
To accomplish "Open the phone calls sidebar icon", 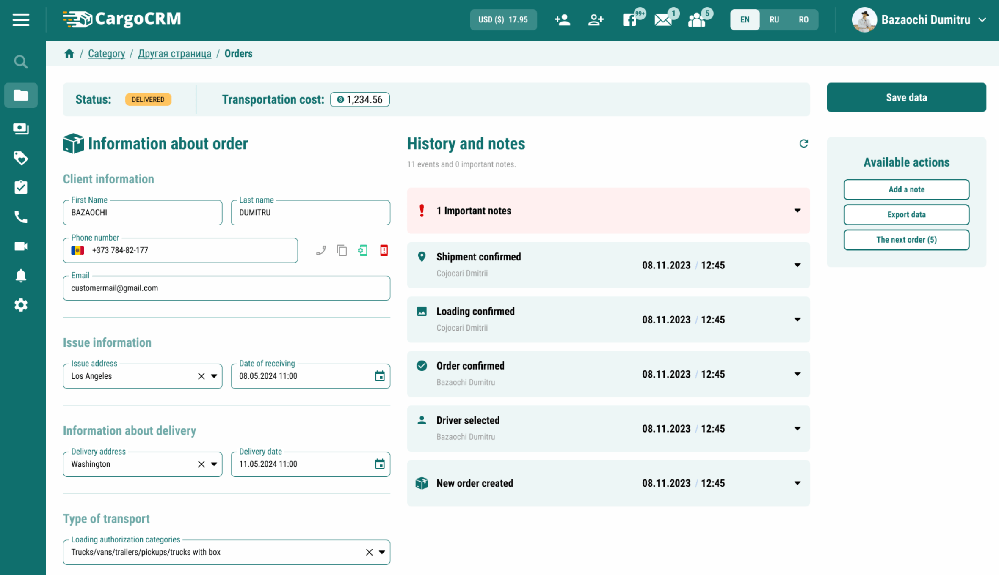I will click(21, 217).
